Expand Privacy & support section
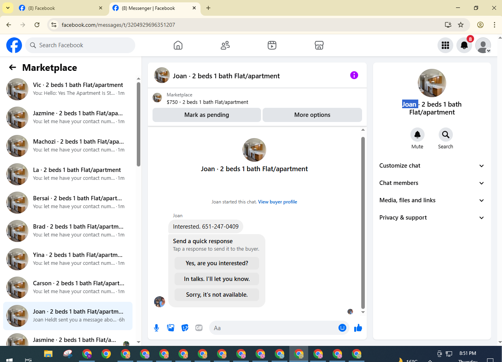 point(432,218)
